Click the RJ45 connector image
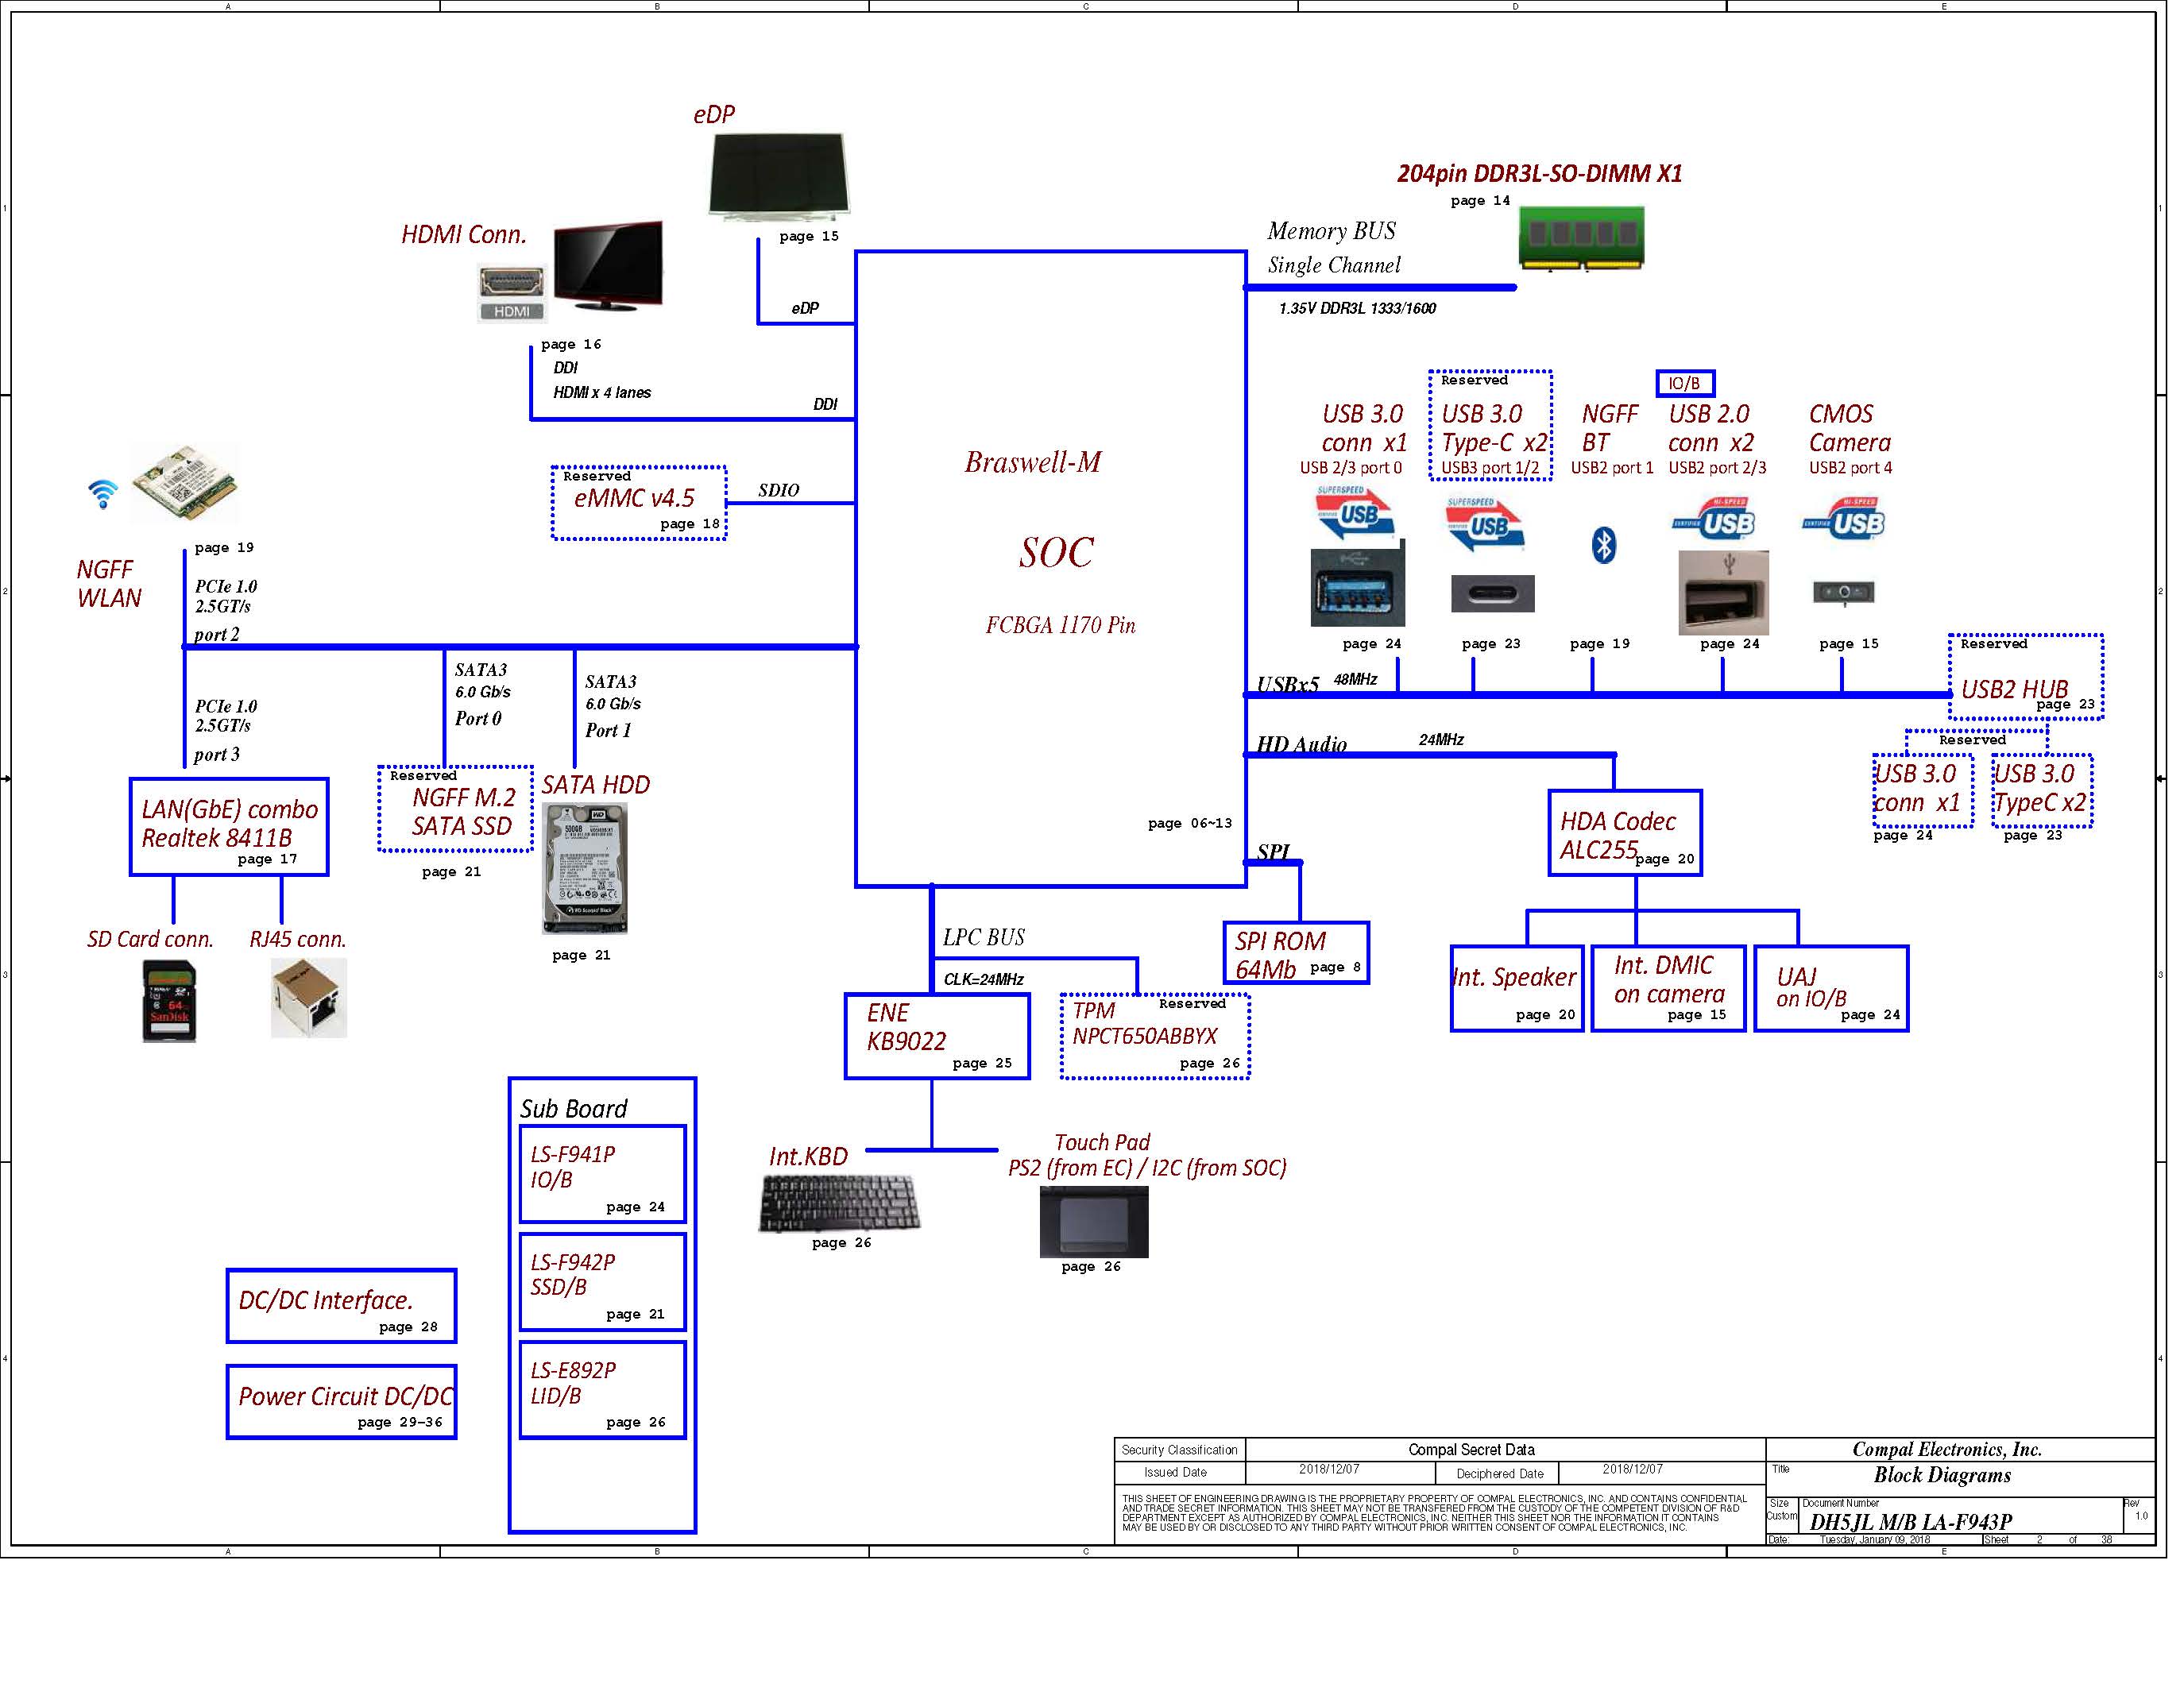 point(309,998)
